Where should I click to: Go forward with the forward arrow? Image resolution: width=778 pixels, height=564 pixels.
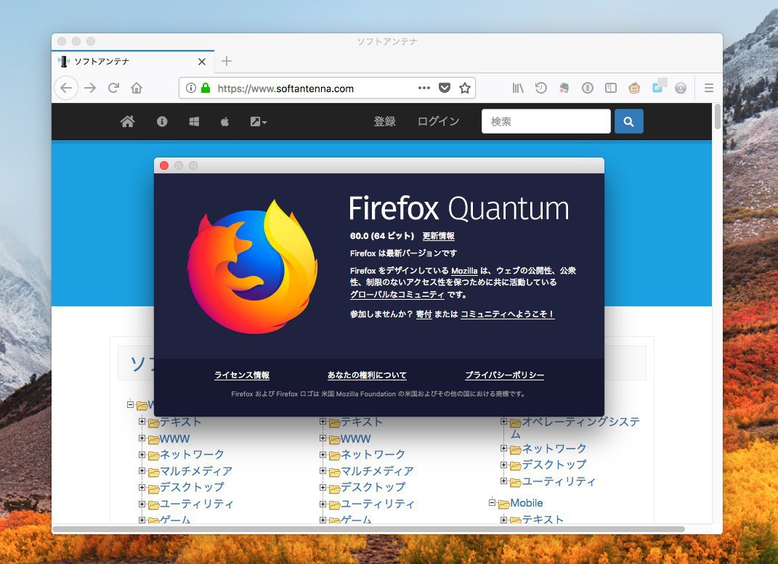click(90, 89)
